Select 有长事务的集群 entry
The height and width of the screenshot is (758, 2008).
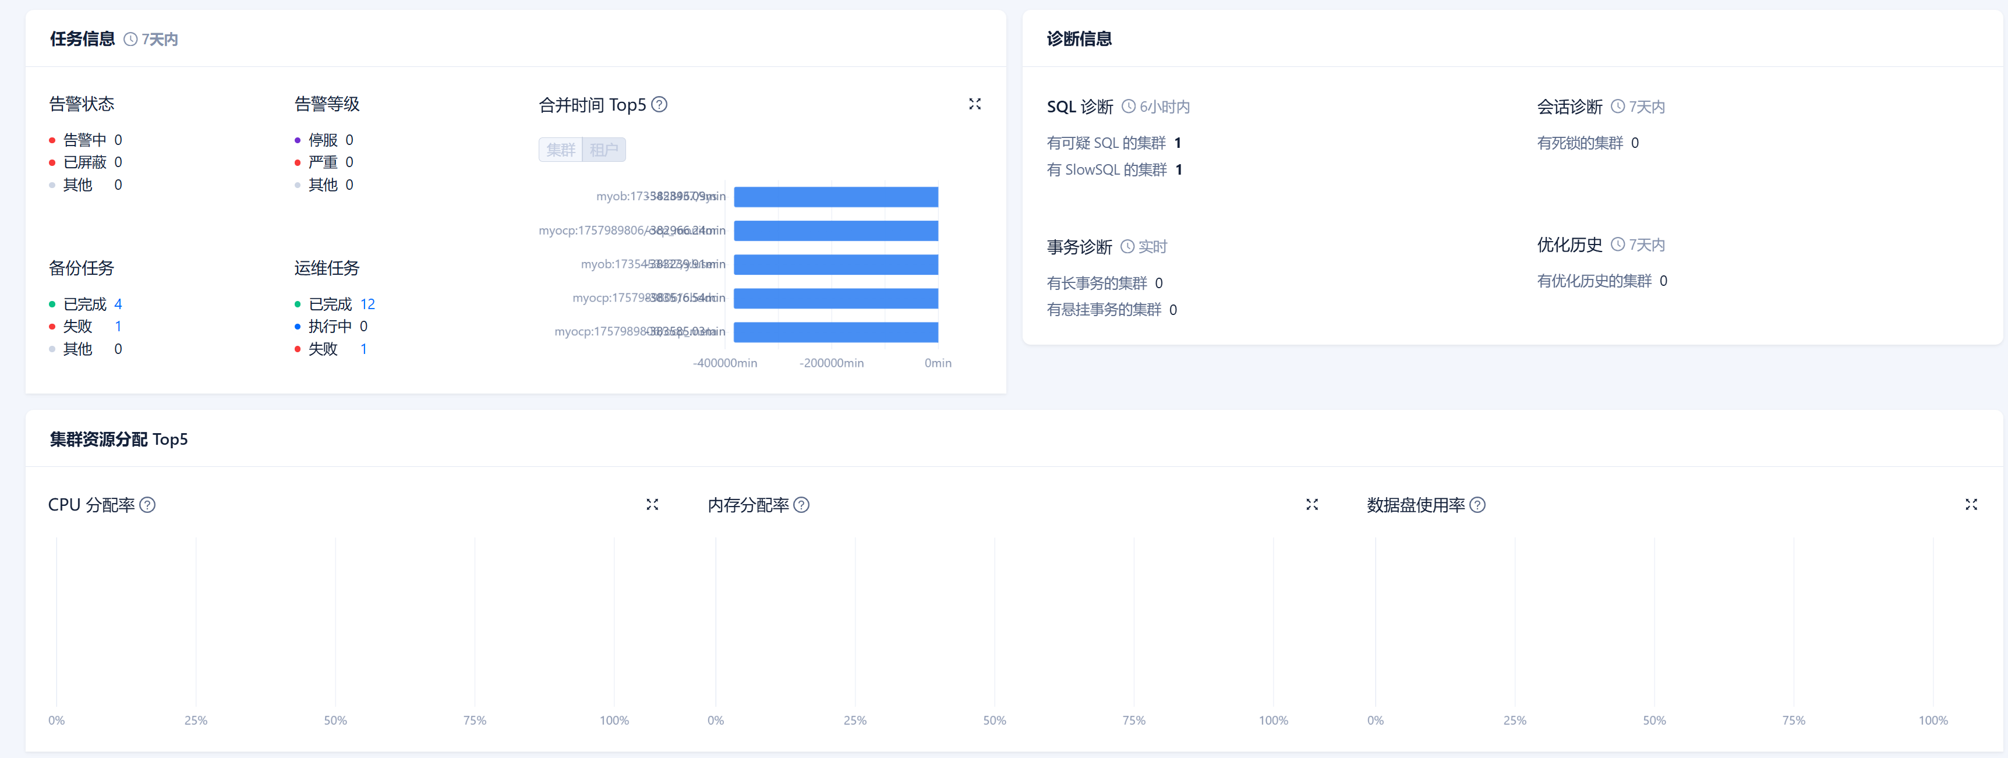1105,283
